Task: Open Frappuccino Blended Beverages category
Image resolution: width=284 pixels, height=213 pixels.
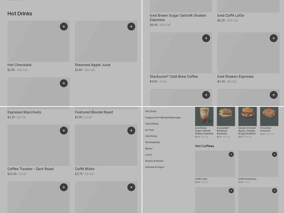Action: click(x=163, y=118)
